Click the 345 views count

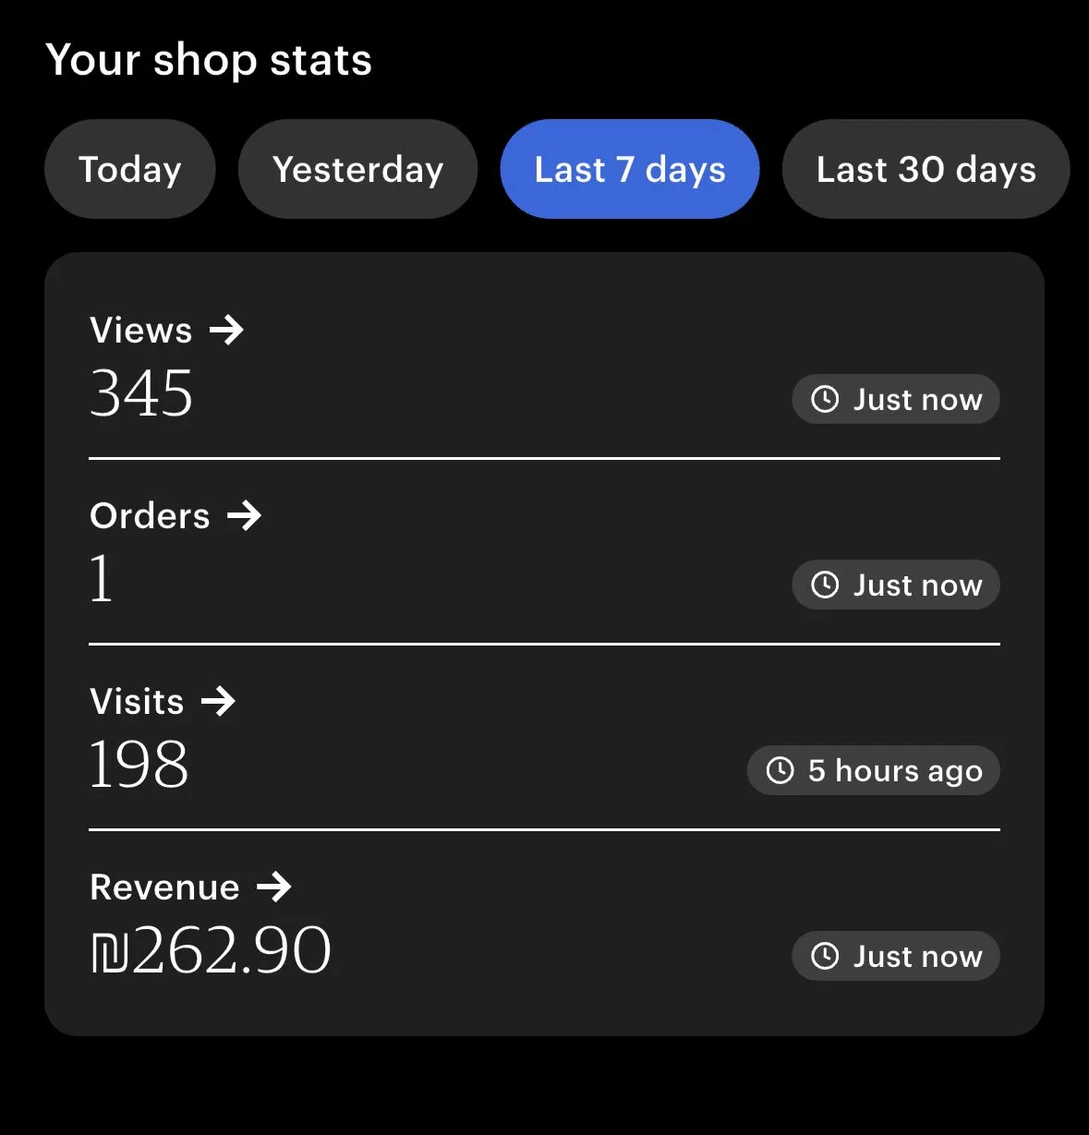(141, 394)
